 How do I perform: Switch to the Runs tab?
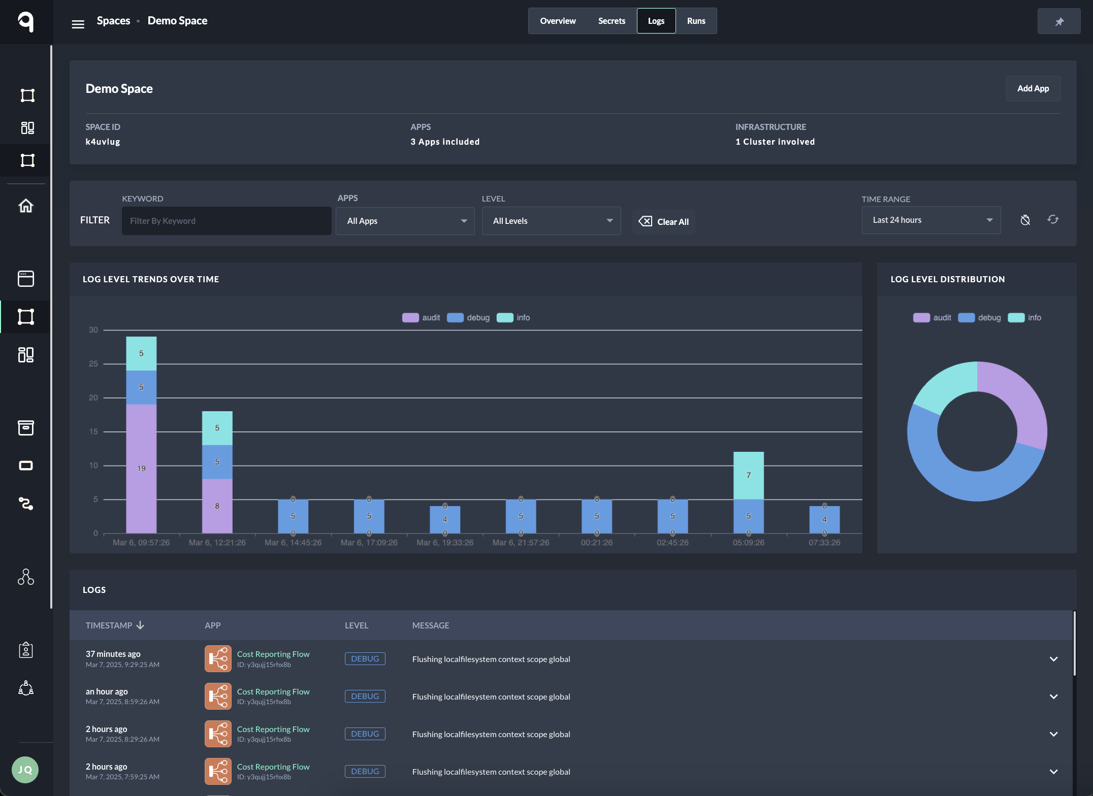(696, 21)
